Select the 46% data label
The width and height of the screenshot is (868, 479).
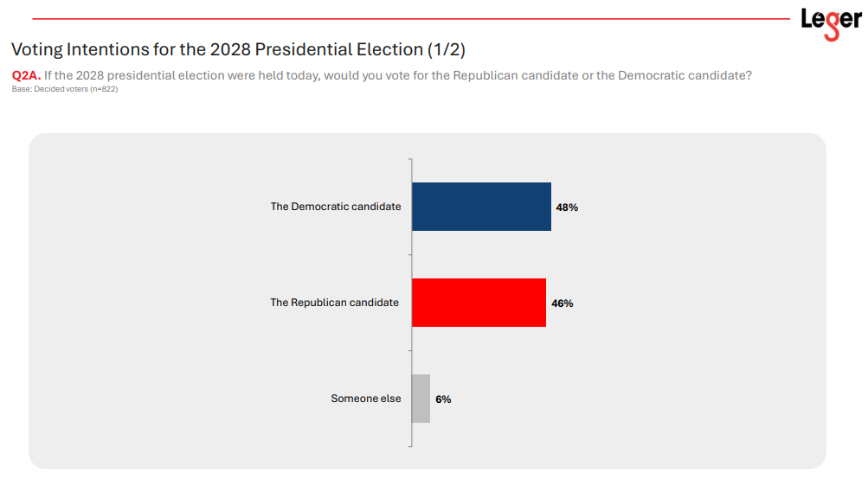tap(562, 303)
